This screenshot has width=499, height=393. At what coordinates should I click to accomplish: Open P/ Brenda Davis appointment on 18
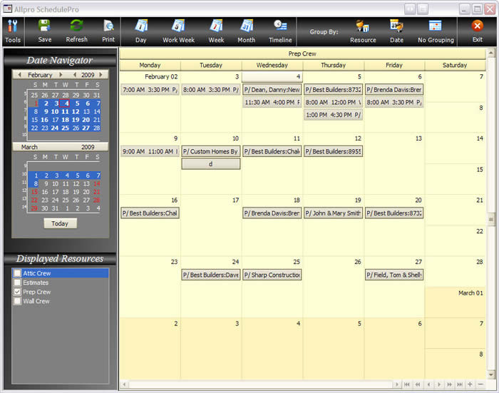click(272, 213)
